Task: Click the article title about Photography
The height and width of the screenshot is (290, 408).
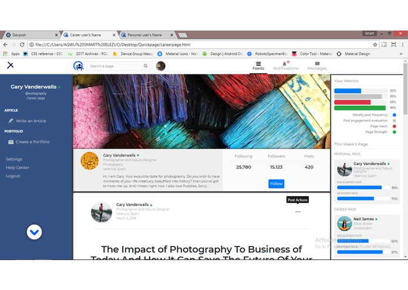Action: pyautogui.click(x=202, y=252)
